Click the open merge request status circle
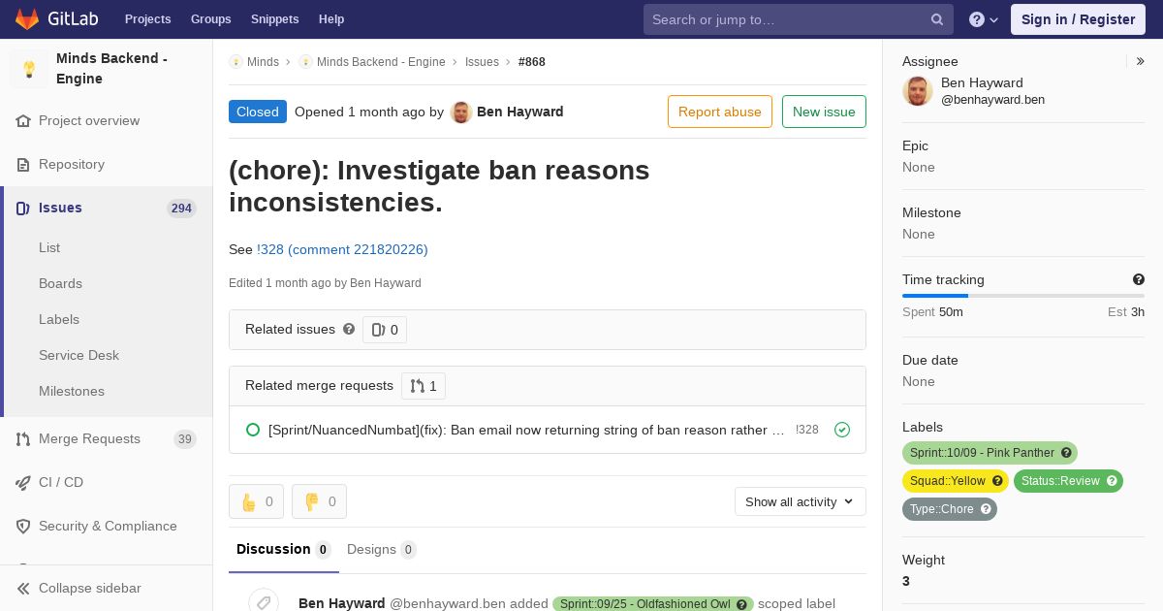Image resolution: width=1163 pixels, height=611 pixels. pos(253,430)
